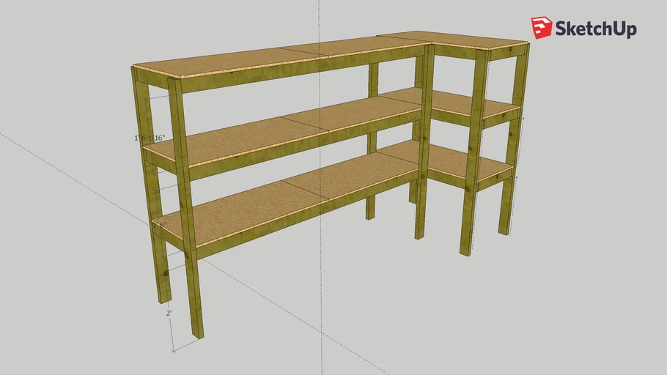Image resolution: width=667 pixels, height=375 pixels.
Task: Click the red SketchUp logo icon
Action: [542, 28]
